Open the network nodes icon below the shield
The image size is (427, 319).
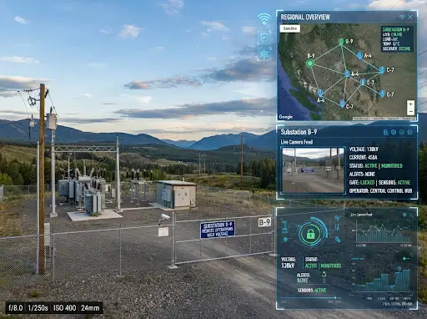pyautogui.click(x=264, y=53)
